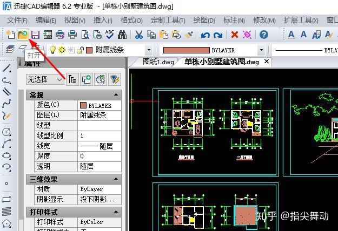Viewport: 338px width, 231px height.
Task: Click the 透明 随层 value
Action: click(100, 166)
